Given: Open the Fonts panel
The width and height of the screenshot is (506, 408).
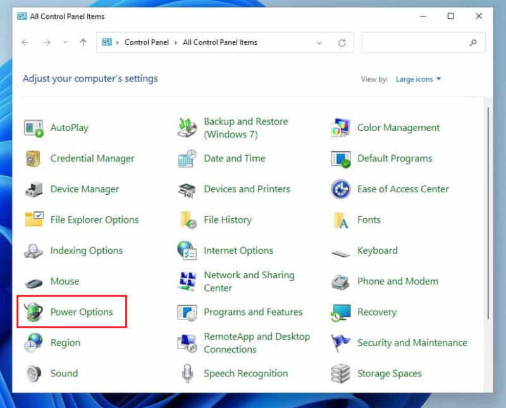Looking at the screenshot, I should (x=369, y=219).
